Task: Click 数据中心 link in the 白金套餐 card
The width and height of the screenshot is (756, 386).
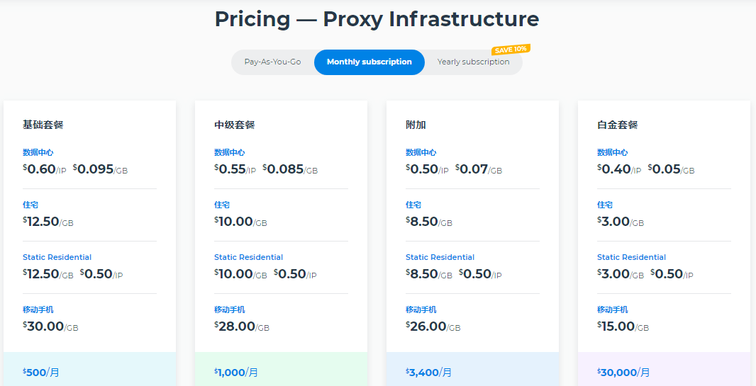Action: pos(612,152)
